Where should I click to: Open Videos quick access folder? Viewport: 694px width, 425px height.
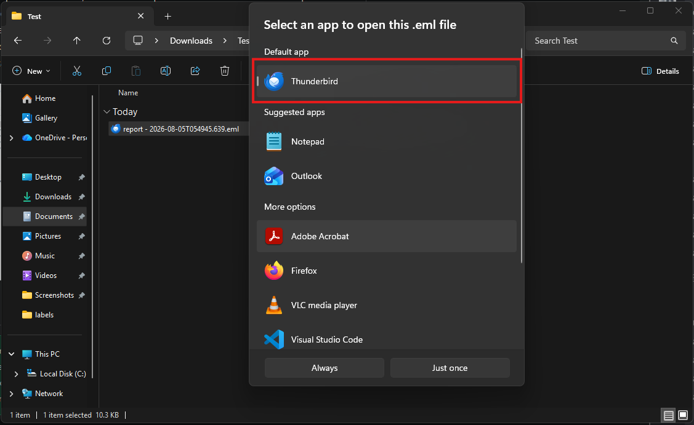[x=45, y=276]
